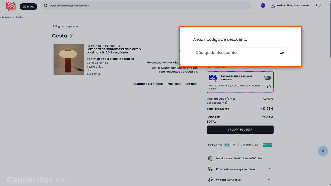The image size is (331, 186).
Task: Click VALIDAR MI CESTA button
Action: [240, 130]
